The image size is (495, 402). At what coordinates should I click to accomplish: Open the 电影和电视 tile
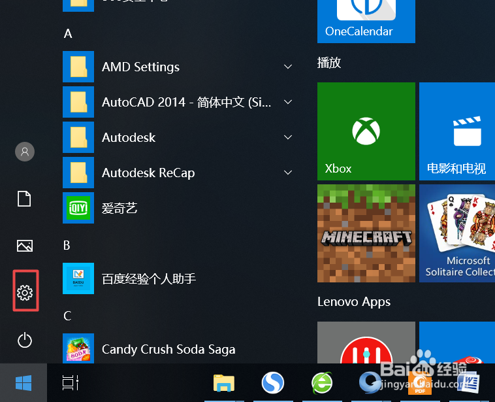(x=457, y=131)
